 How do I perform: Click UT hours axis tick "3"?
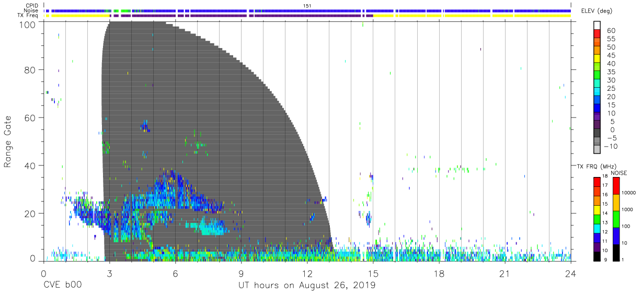pyautogui.click(x=109, y=273)
